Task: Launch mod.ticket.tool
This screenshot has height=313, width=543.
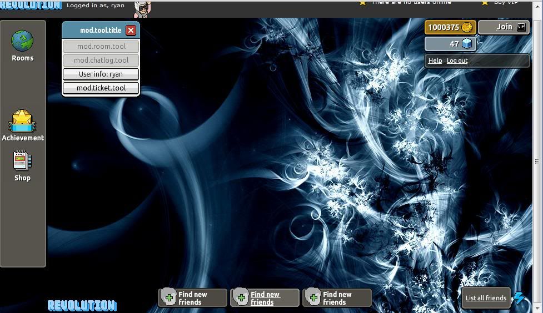Action: (101, 88)
